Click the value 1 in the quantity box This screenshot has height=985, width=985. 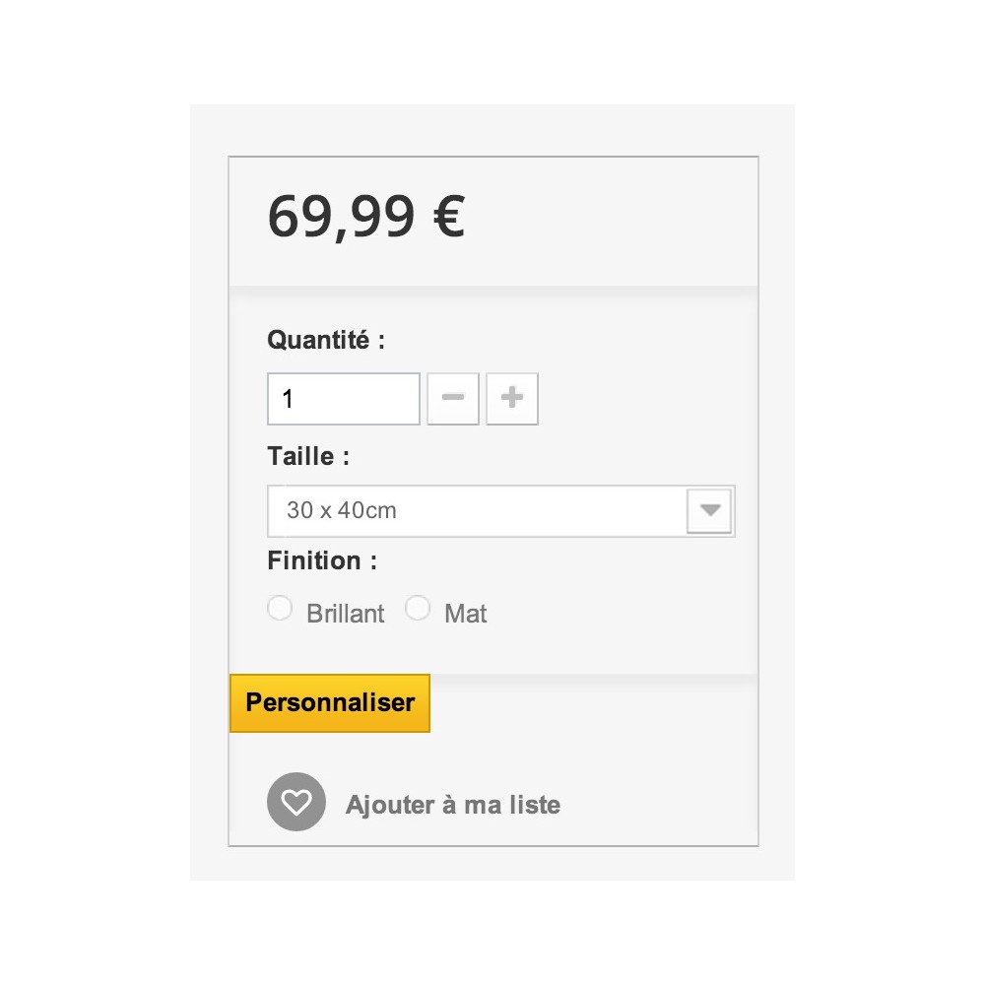click(288, 399)
